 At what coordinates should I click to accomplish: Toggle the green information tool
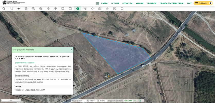(77, 8)
